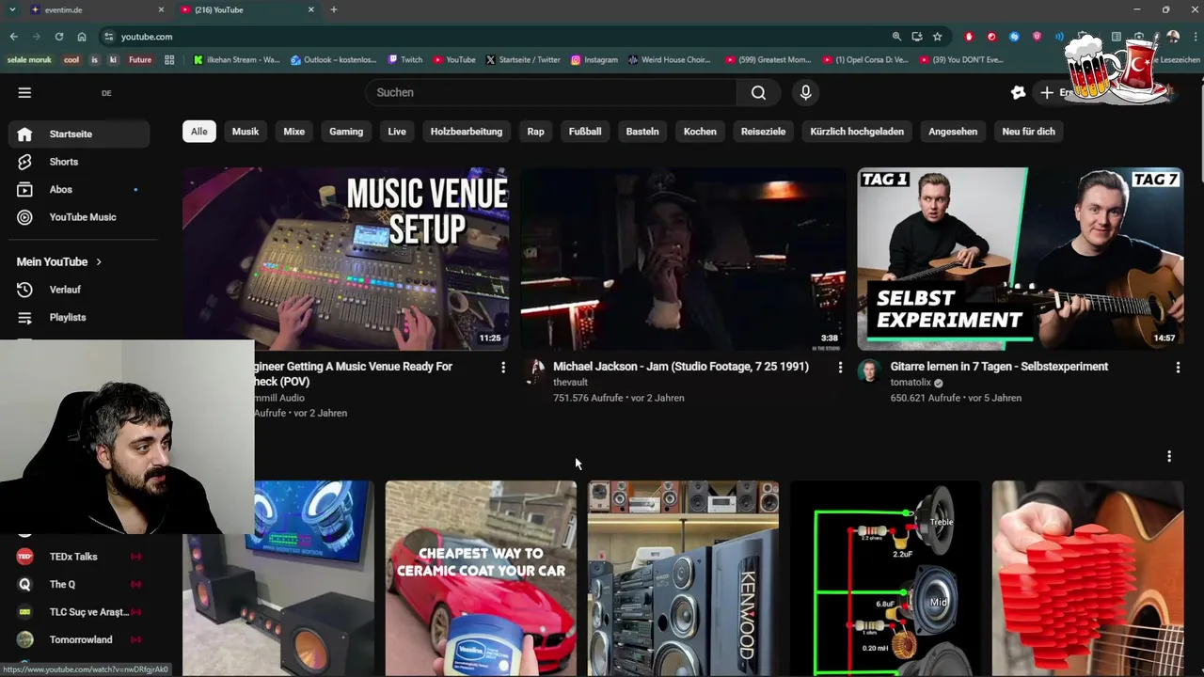This screenshot has height=677, width=1204.
Task: Select the Alle filter chip
Action: pos(199,132)
